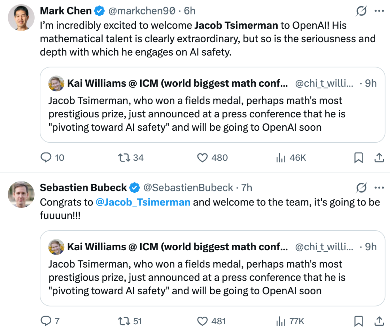The width and height of the screenshot is (390, 330).
Task: Open the @Jacob_Tsimerman mention link
Action: click(143, 202)
